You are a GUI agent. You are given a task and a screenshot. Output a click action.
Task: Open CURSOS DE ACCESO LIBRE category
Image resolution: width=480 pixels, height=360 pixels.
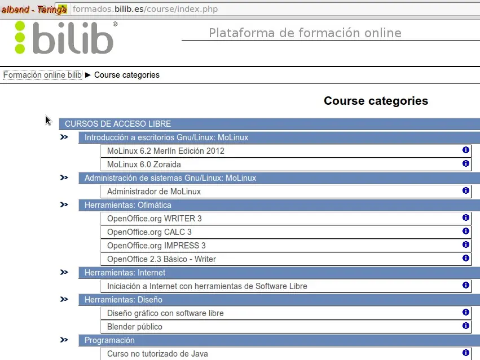[x=118, y=124]
